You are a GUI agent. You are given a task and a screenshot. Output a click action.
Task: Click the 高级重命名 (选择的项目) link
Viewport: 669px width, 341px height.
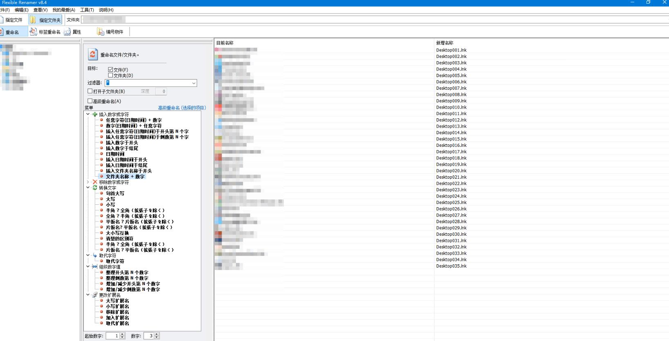point(182,108)
